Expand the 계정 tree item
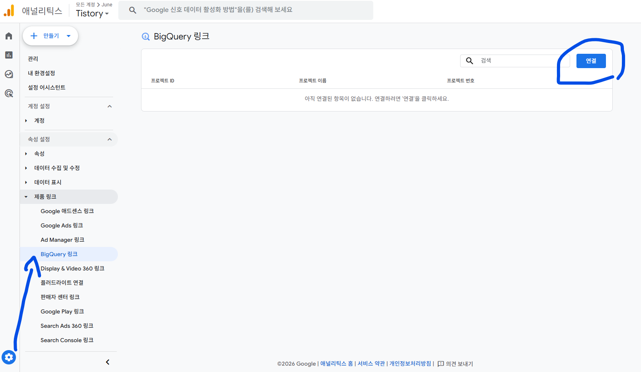 point(26,121)
